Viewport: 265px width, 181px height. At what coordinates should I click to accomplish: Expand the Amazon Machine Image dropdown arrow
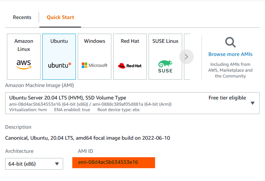252,103
